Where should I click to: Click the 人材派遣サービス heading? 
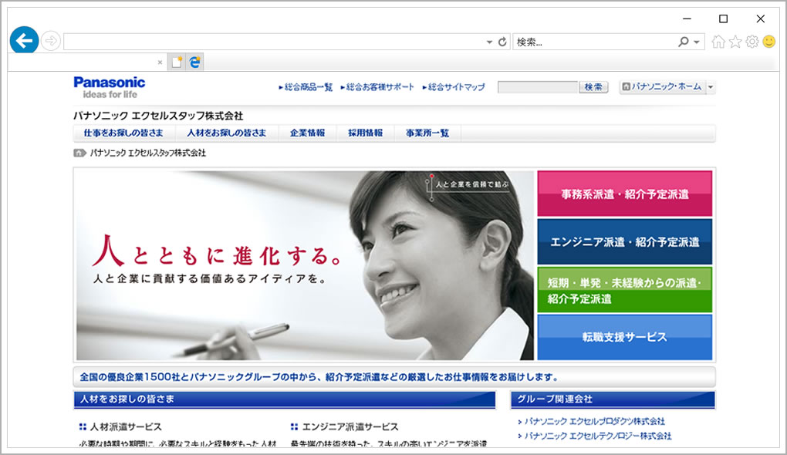coord(126,427)
